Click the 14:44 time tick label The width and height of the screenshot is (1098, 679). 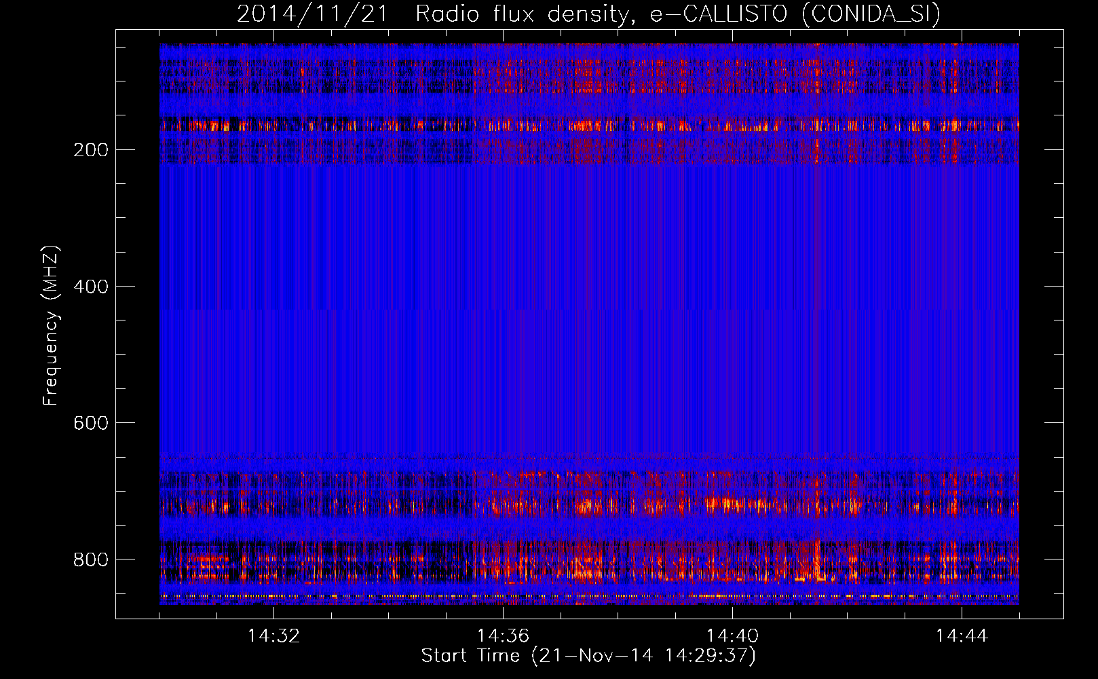pyautogui.click(x=962, y=636)
